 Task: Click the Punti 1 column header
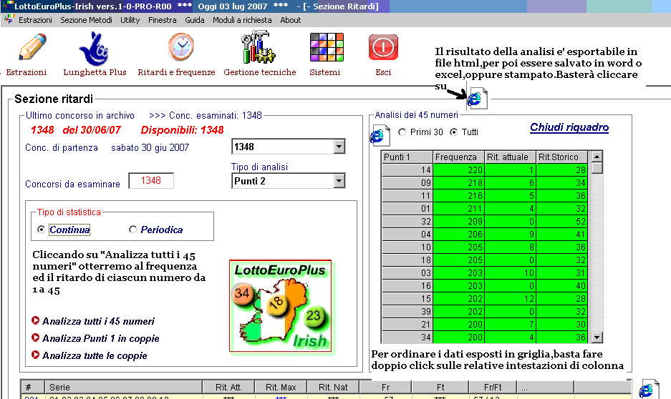tap(407, 157)
